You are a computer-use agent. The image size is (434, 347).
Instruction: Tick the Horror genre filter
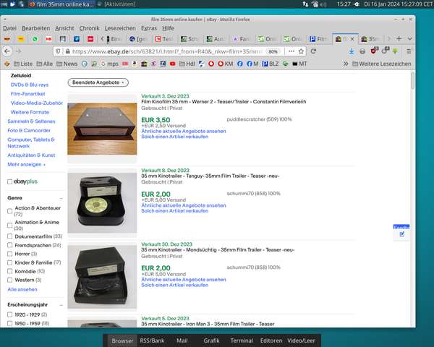pos(10,254)
